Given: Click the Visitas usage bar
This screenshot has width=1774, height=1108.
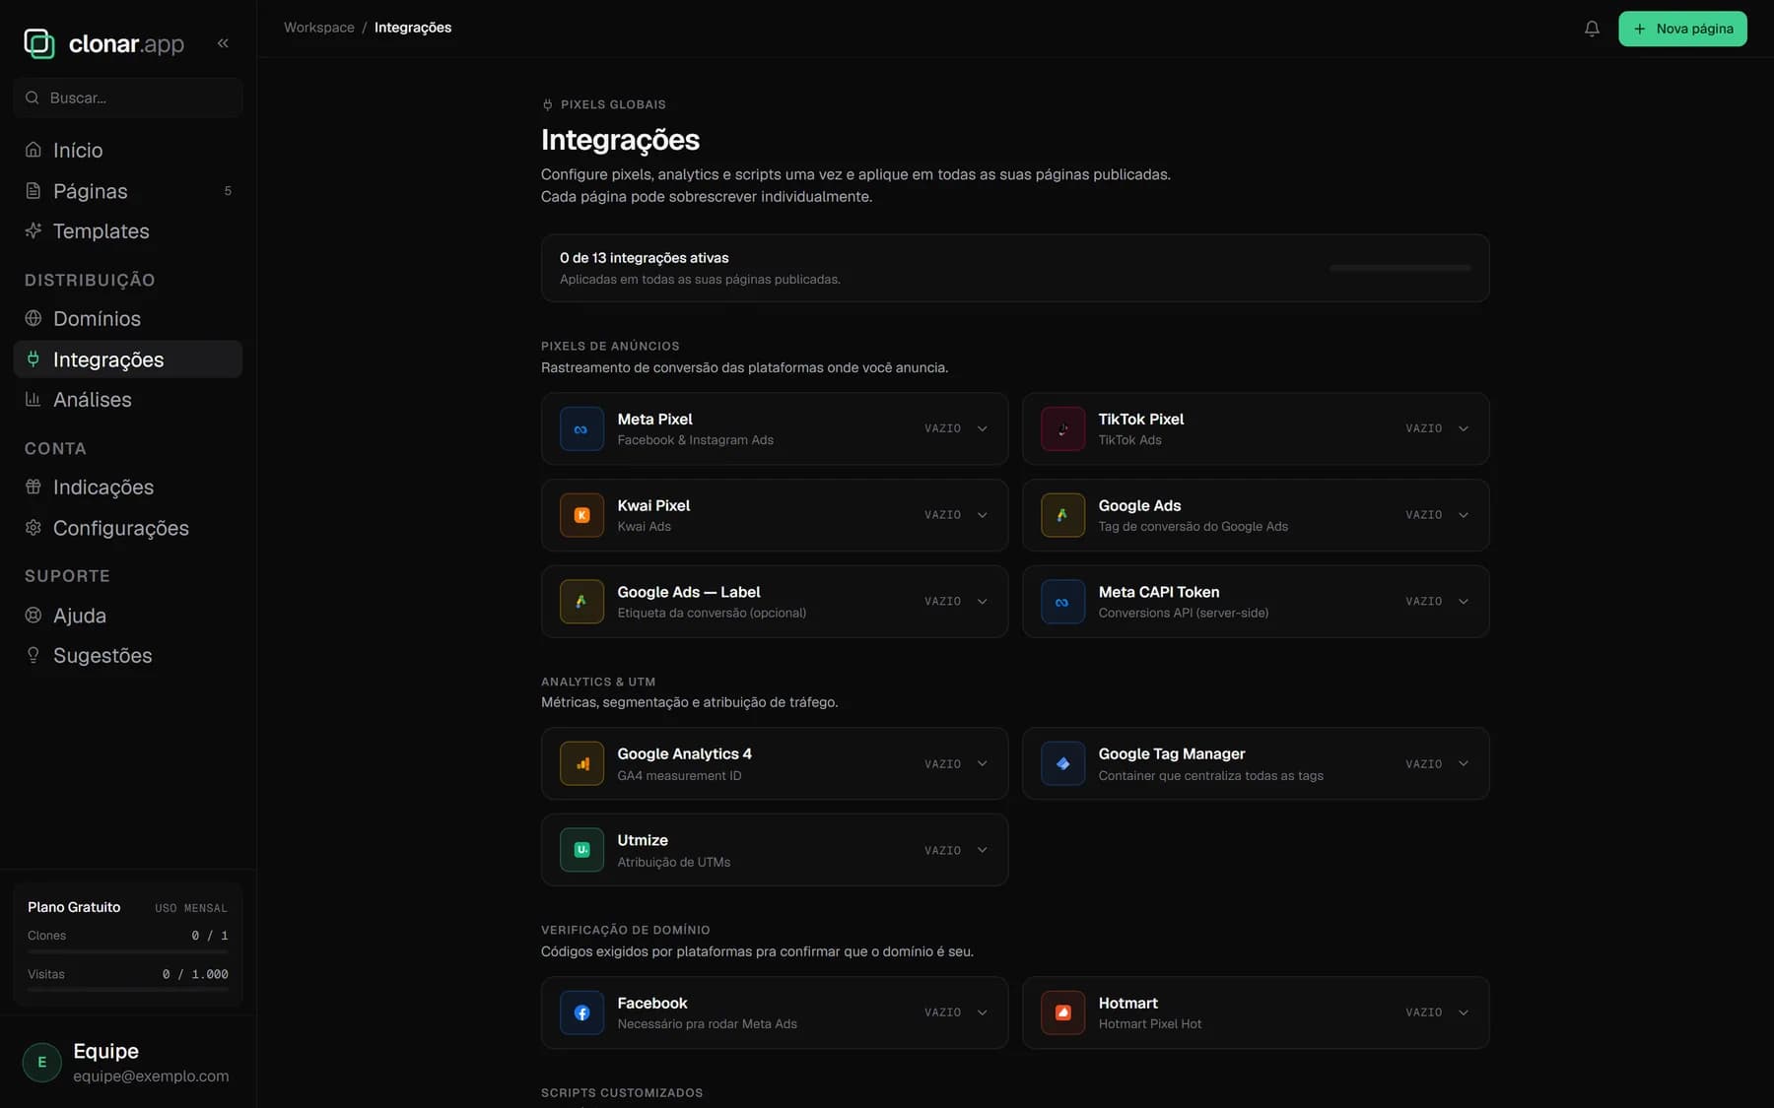Looking at the screenshot, I should point(128,989).
